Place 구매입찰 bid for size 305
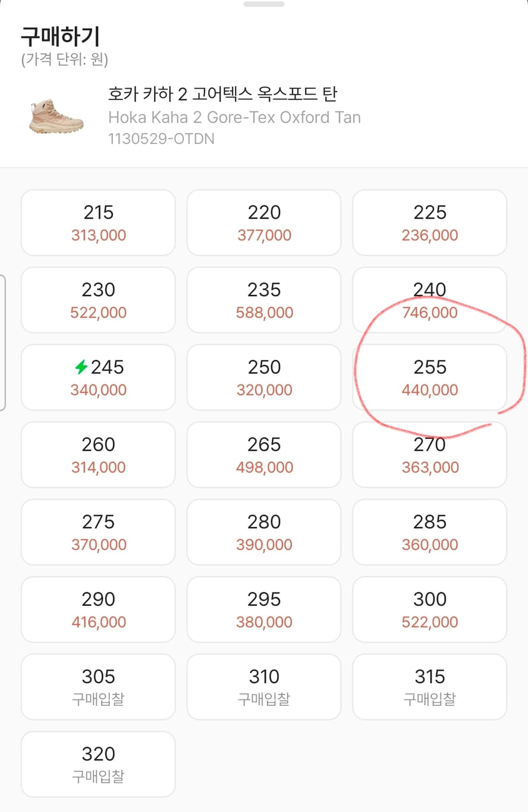Image resolution: width=528 pixels, height=812 pixels. pos(98,687)
